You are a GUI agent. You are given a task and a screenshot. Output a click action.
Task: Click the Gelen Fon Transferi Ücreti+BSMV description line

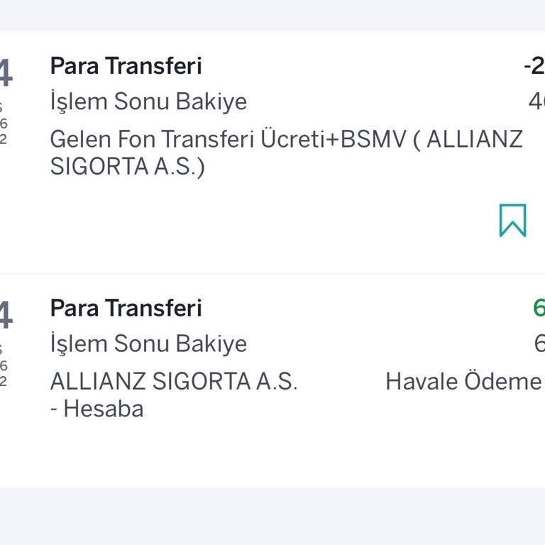coord(286,139)
